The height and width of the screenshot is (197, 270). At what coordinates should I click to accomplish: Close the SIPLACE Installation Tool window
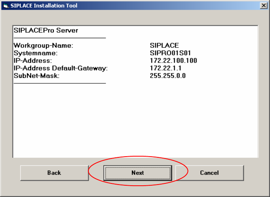pos(264,6)
